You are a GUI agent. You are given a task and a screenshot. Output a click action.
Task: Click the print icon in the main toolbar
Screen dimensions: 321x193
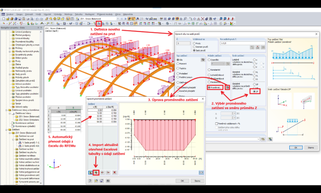[27, 19]
